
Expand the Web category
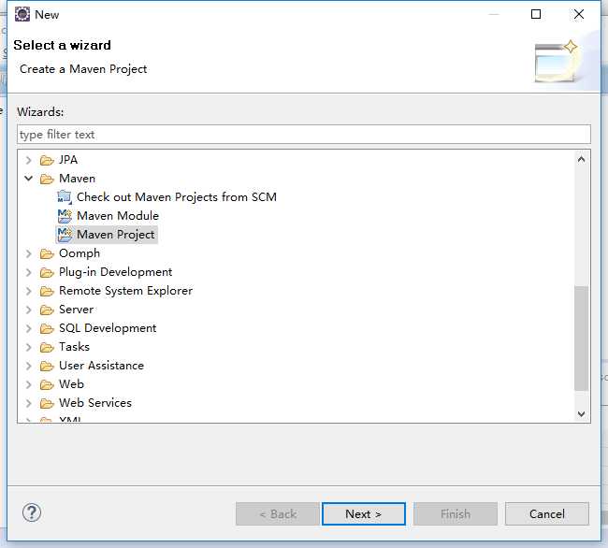28,384
